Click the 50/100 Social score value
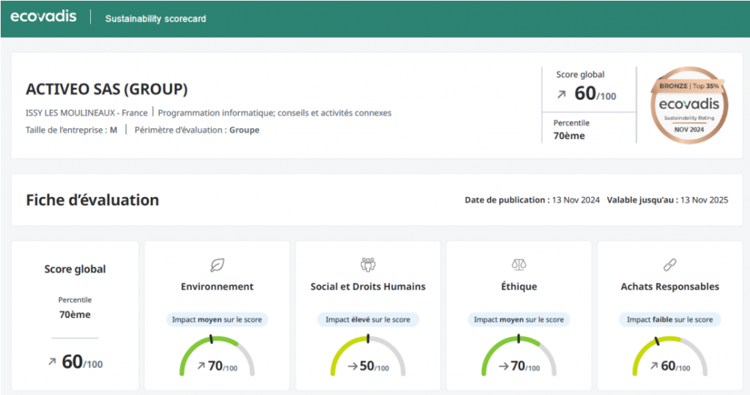This screenshot has height=395, width=750. [374, 366]
